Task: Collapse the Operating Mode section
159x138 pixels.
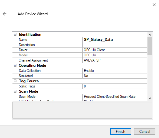Action: 15,65
